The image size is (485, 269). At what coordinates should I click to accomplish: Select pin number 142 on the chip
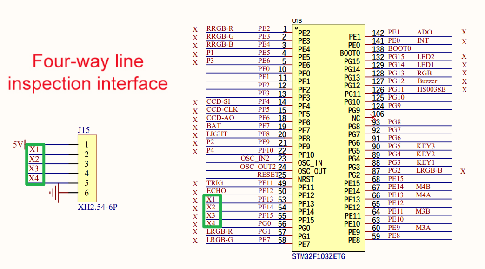(378, 33)
